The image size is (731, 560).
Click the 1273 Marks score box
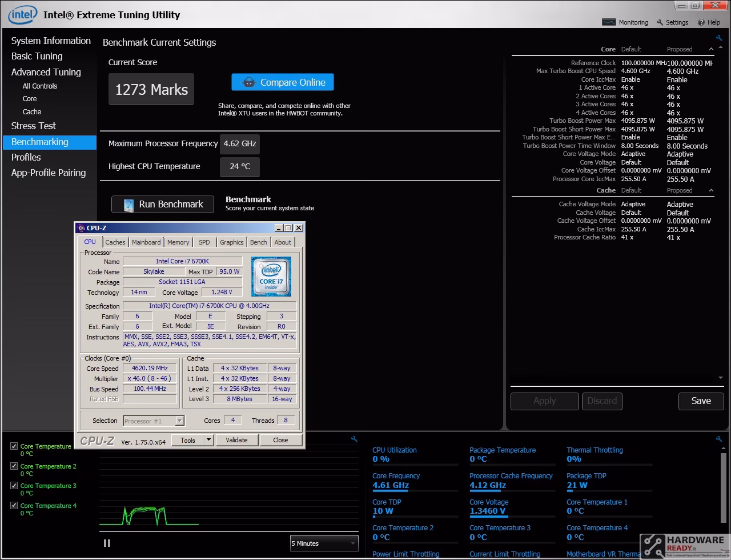coord(151,89)
